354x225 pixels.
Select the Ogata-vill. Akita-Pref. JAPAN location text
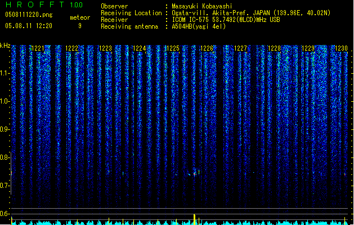pos(251,13)
